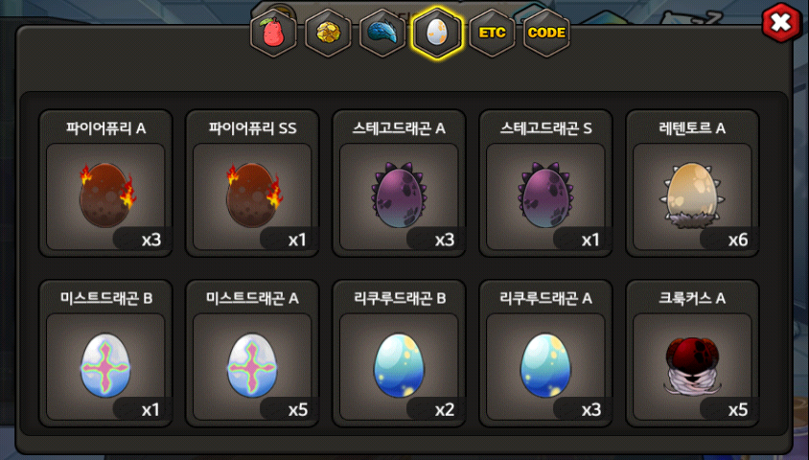The width and height of the screenshot is (809, 460).
Task: Open the blue dragon scale tab
Action: point(382,33)
